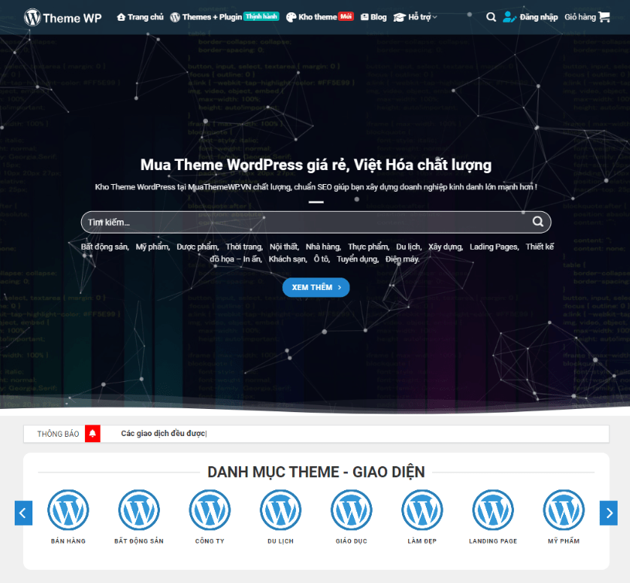This screenshot has width=630, height=583.
Task: Click the red notification bell icon
Action: (x=93, y=434)
